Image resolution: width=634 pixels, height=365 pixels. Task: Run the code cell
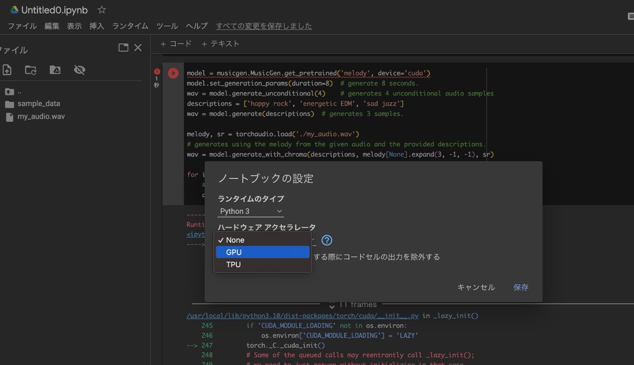(173, 73)
